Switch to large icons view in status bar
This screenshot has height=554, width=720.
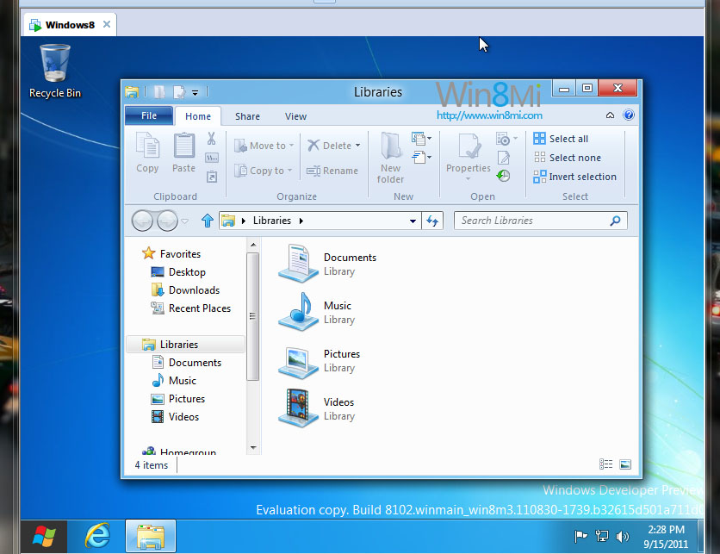[625, 464]
